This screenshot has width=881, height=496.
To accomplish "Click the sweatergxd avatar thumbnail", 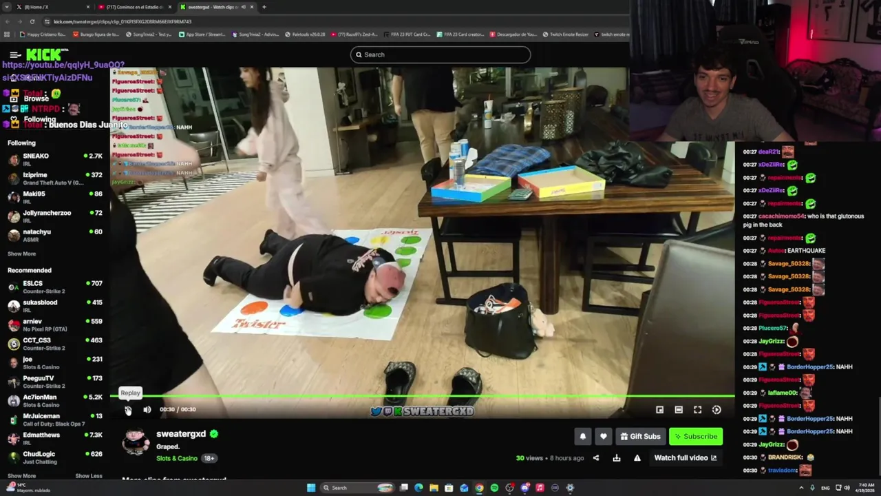I will (136, 441).
